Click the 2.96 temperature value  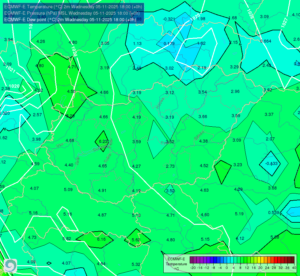(x=235, y=92)
